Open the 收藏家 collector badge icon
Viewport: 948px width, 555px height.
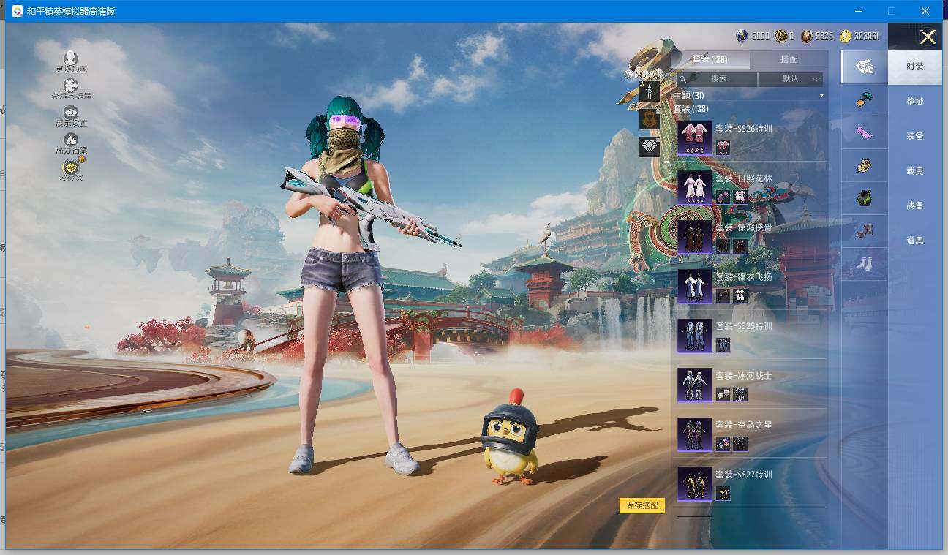(71, 167)
